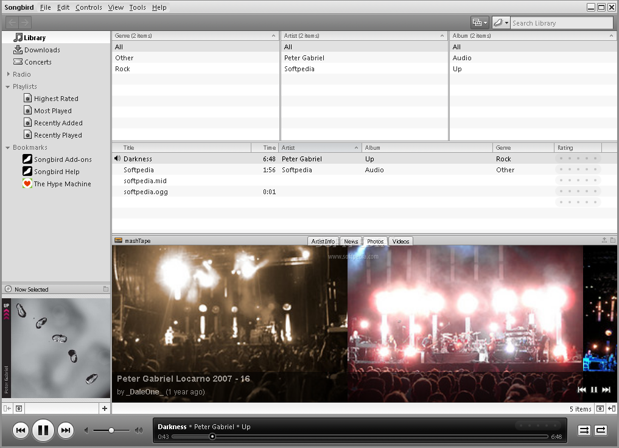Filter by album Up

click(x=533, y=69)
